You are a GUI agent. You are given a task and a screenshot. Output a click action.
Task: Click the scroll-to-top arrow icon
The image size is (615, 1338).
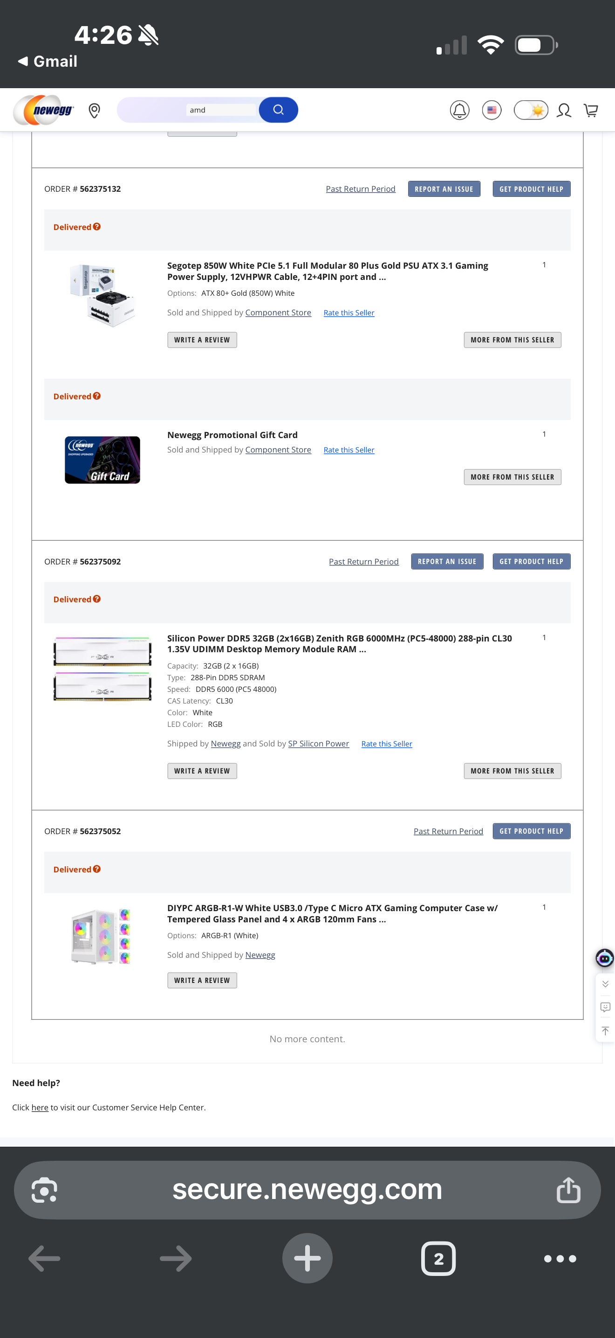605,1031
